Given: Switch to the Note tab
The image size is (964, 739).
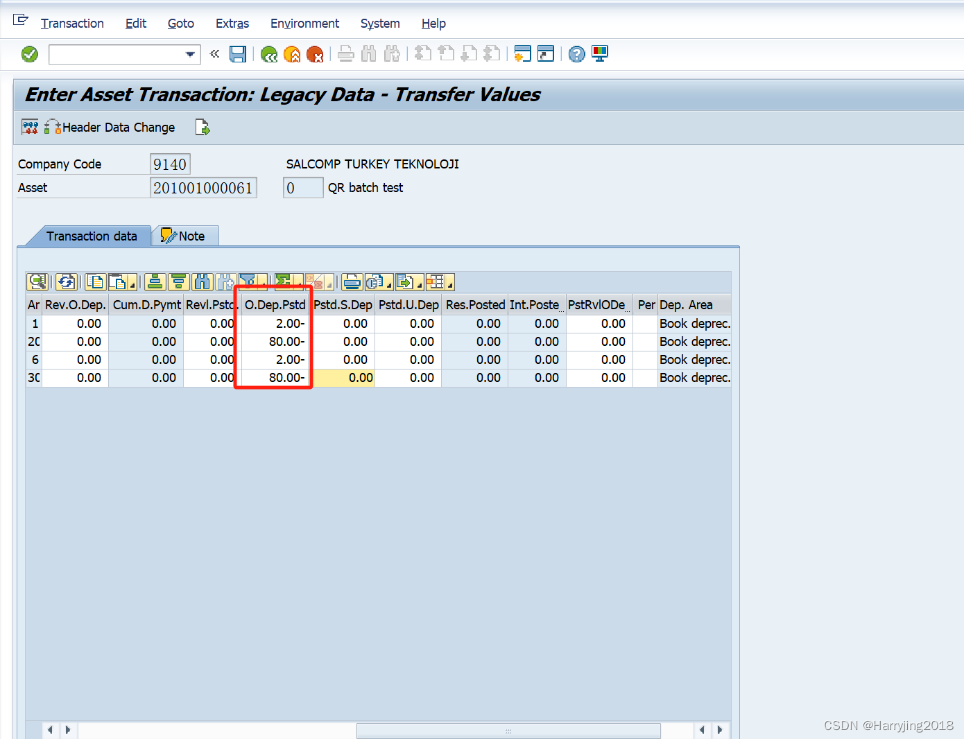Looking at the screenshot, I should click(x=185, y=236).
